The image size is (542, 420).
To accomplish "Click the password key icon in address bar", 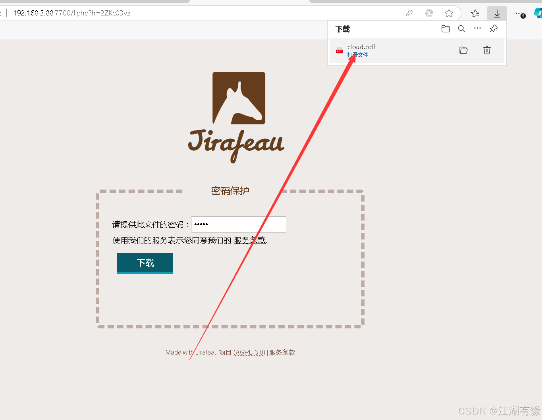I will pos(409,13).
